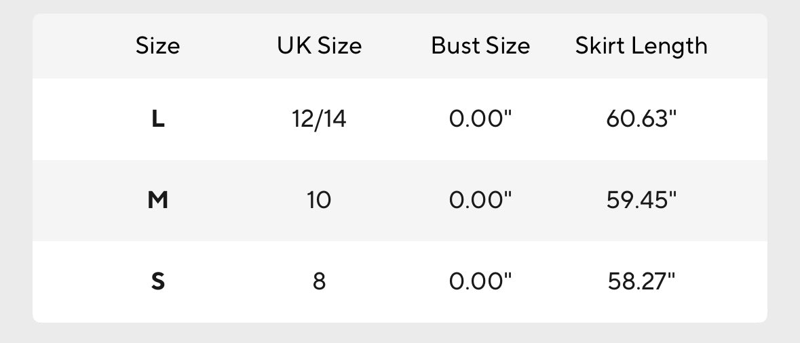Click the bust size value for M

pos(480,201)
